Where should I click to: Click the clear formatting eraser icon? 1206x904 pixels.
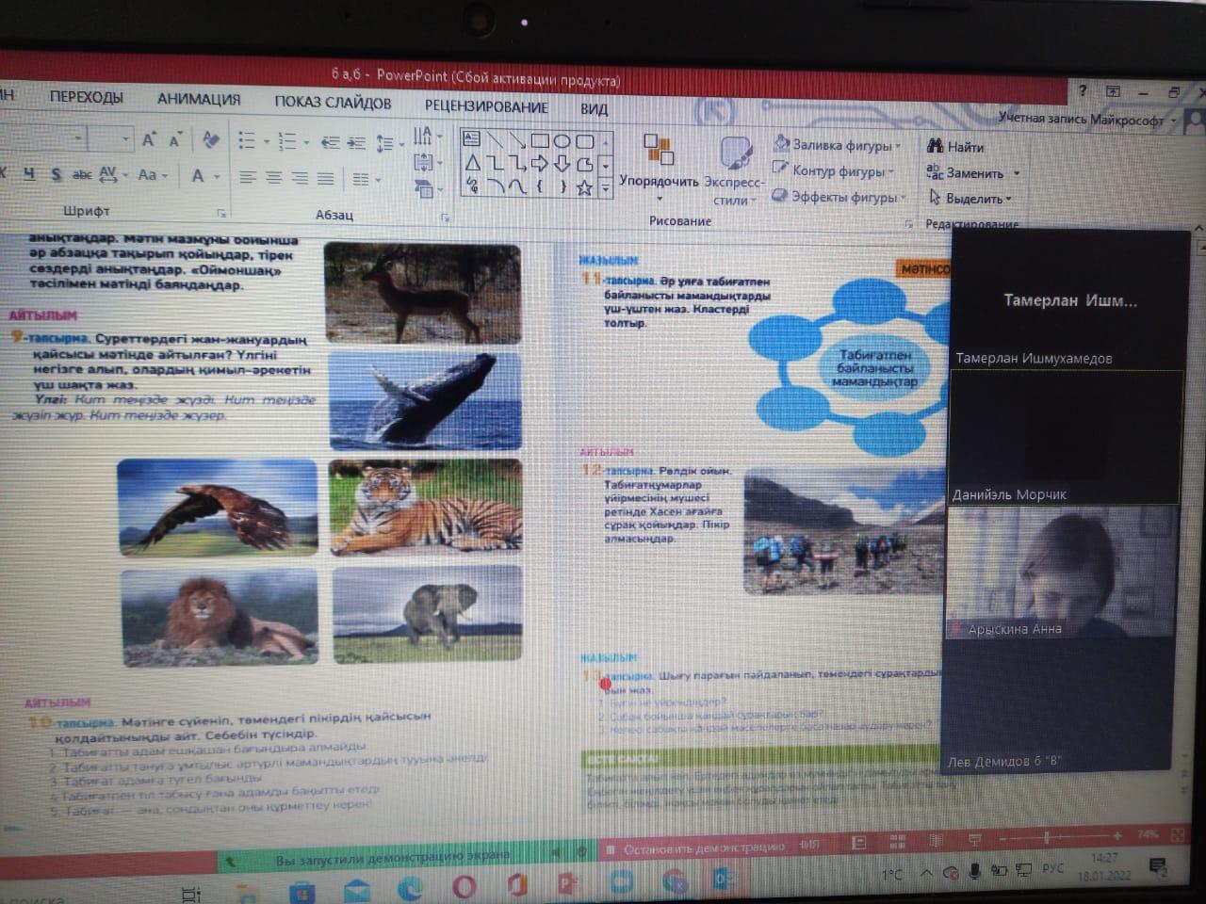[211, 140]
